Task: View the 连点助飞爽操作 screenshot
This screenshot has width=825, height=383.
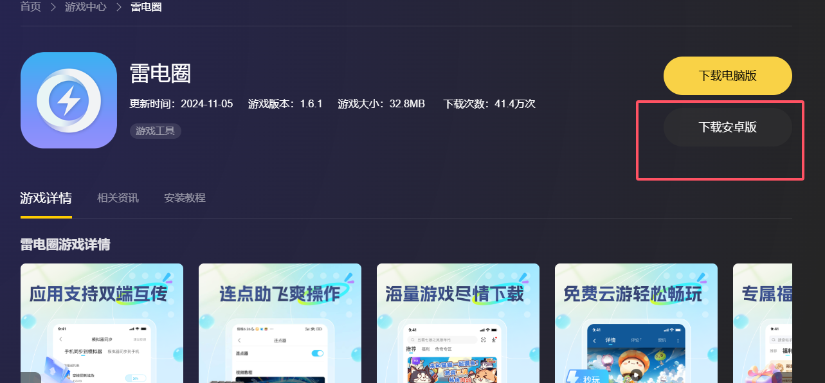Action: 280,323
